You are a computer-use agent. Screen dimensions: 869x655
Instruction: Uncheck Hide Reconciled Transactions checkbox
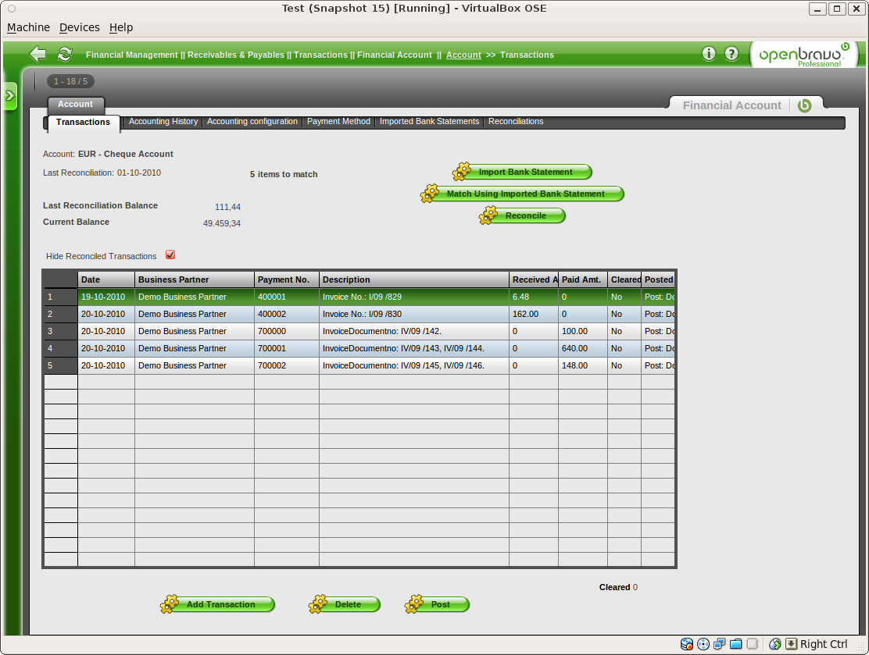(170, 255)
